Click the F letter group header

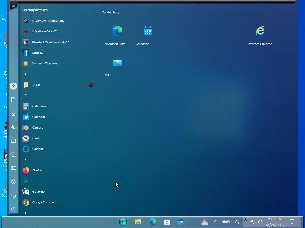[x=26, y=159]
